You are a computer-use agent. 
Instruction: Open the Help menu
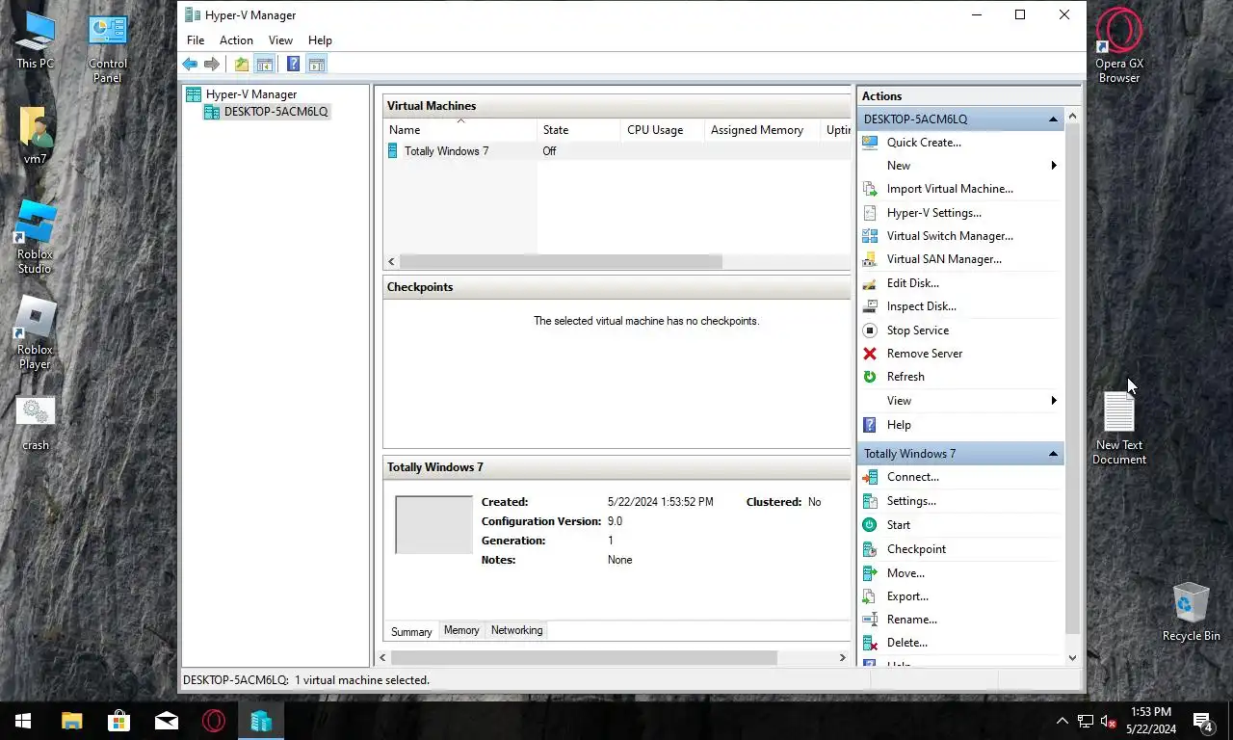320,40
